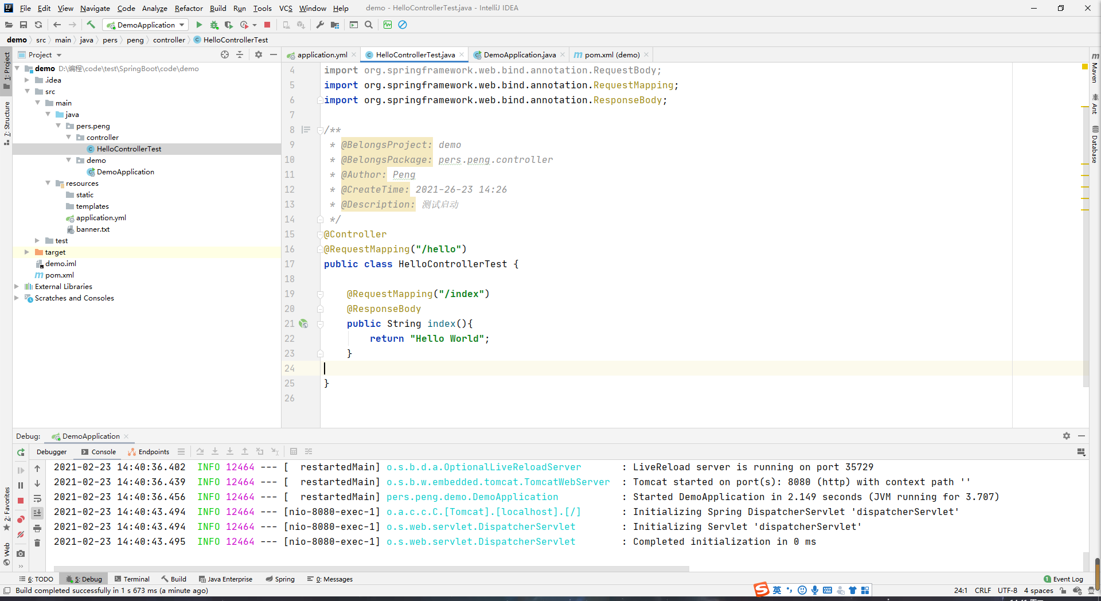
Task: Click CRLF line separator in status bar
Action: click(x=983, y=590)
